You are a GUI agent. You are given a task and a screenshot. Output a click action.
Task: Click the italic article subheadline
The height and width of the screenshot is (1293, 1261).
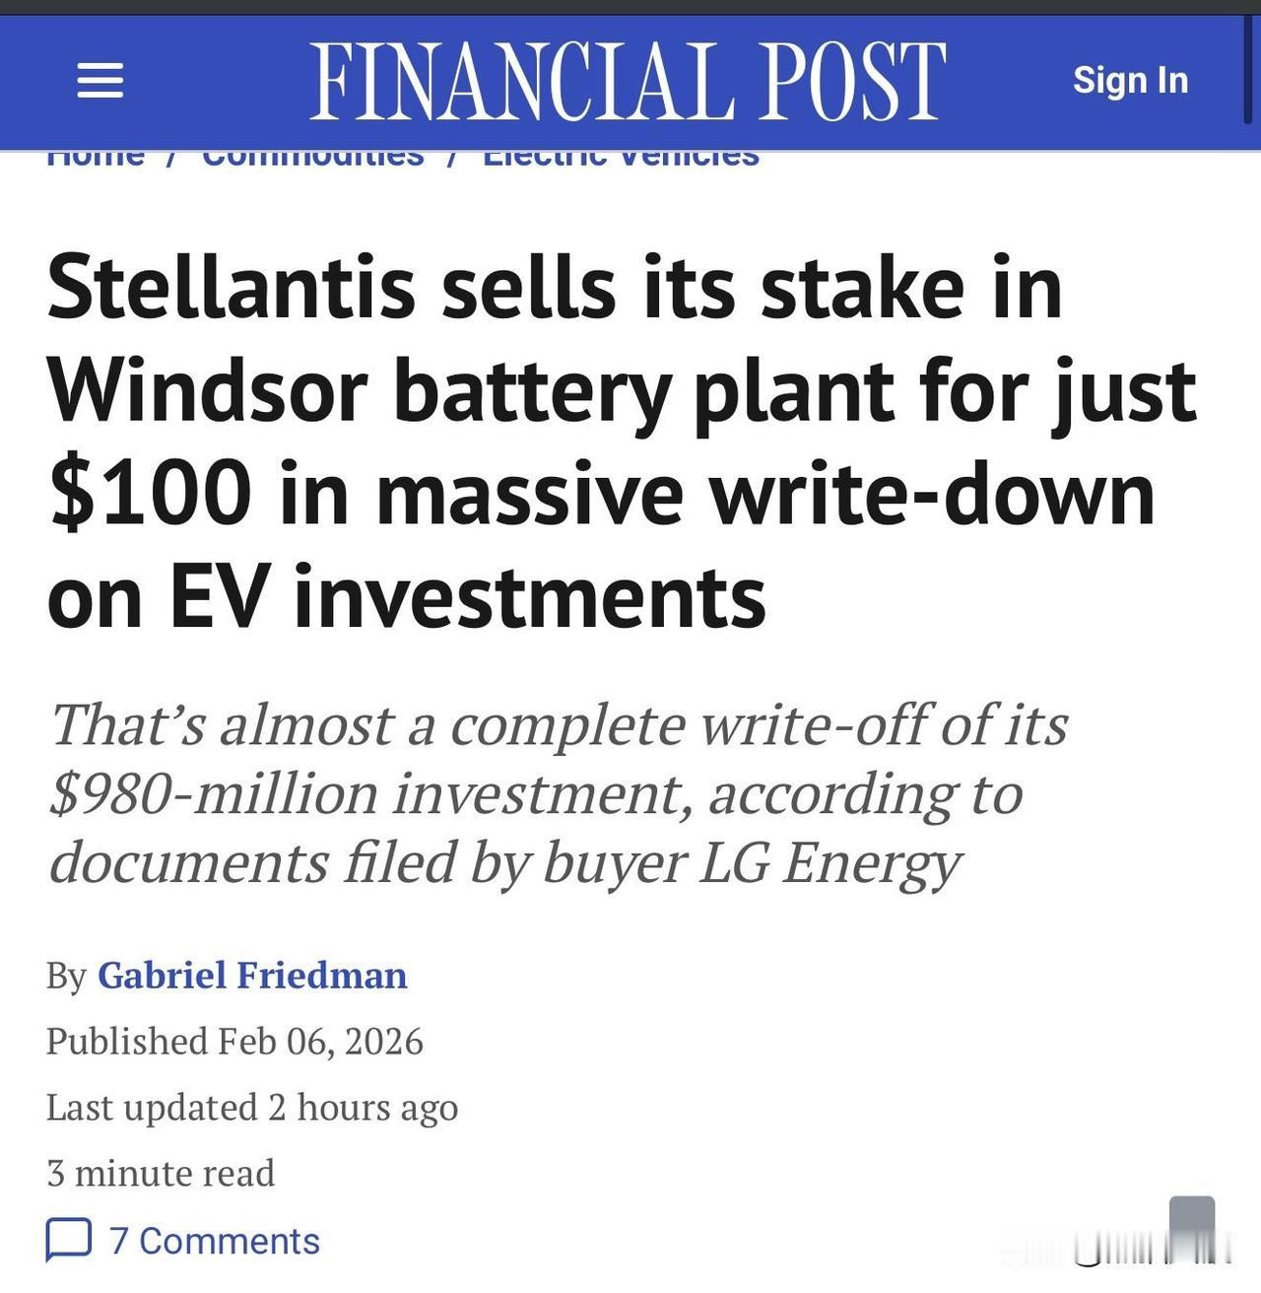pyautogui.click(x=558, y=793)
